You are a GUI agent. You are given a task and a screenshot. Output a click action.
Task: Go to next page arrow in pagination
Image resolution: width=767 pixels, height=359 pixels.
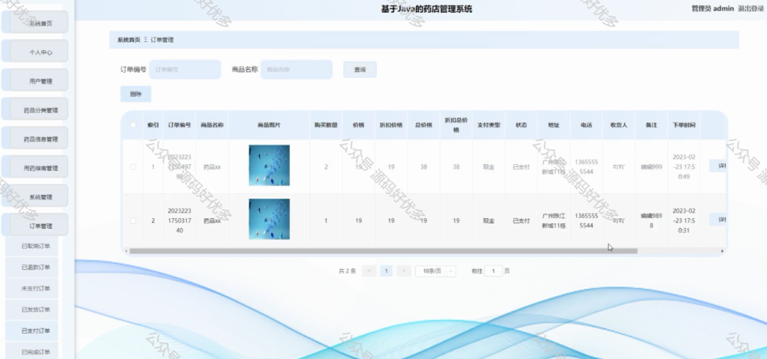(x=404, y=271)
